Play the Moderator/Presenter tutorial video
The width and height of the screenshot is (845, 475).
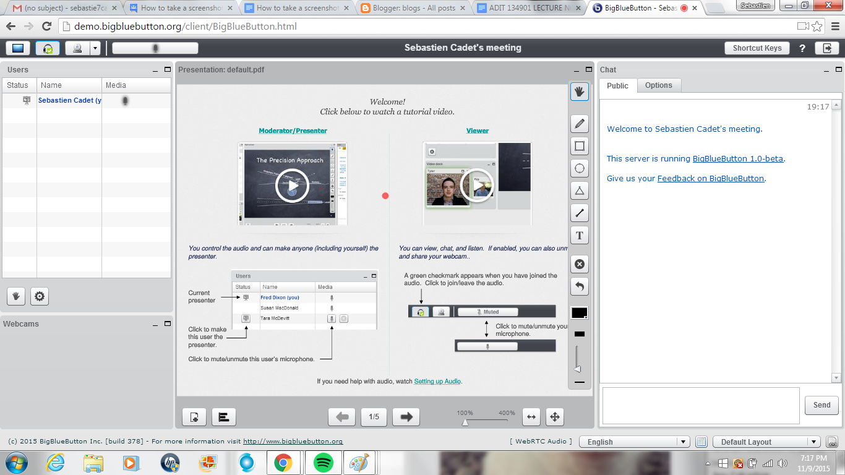292,185
